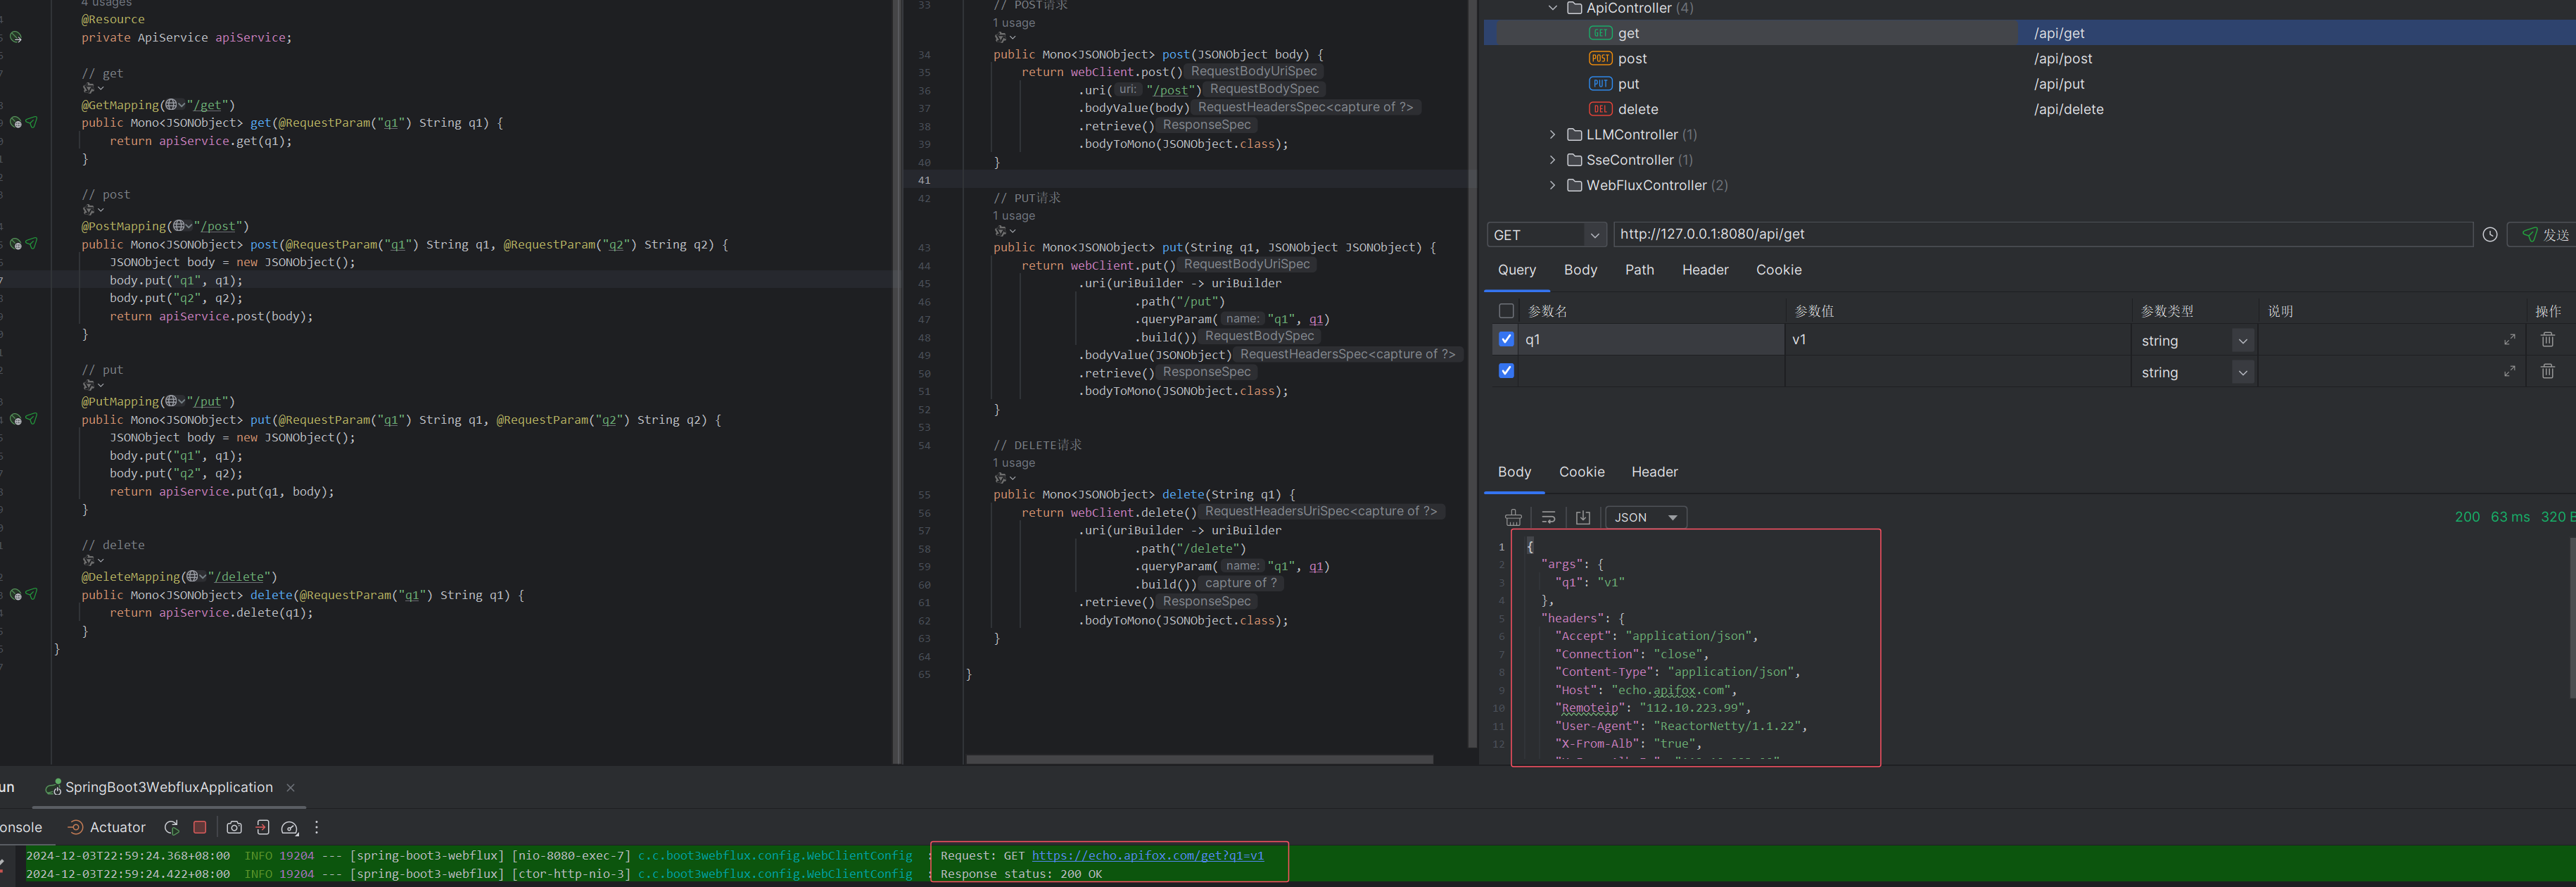Expand the LLMController tree node
The image size is (2576, 887).
tap(1552, 134)
